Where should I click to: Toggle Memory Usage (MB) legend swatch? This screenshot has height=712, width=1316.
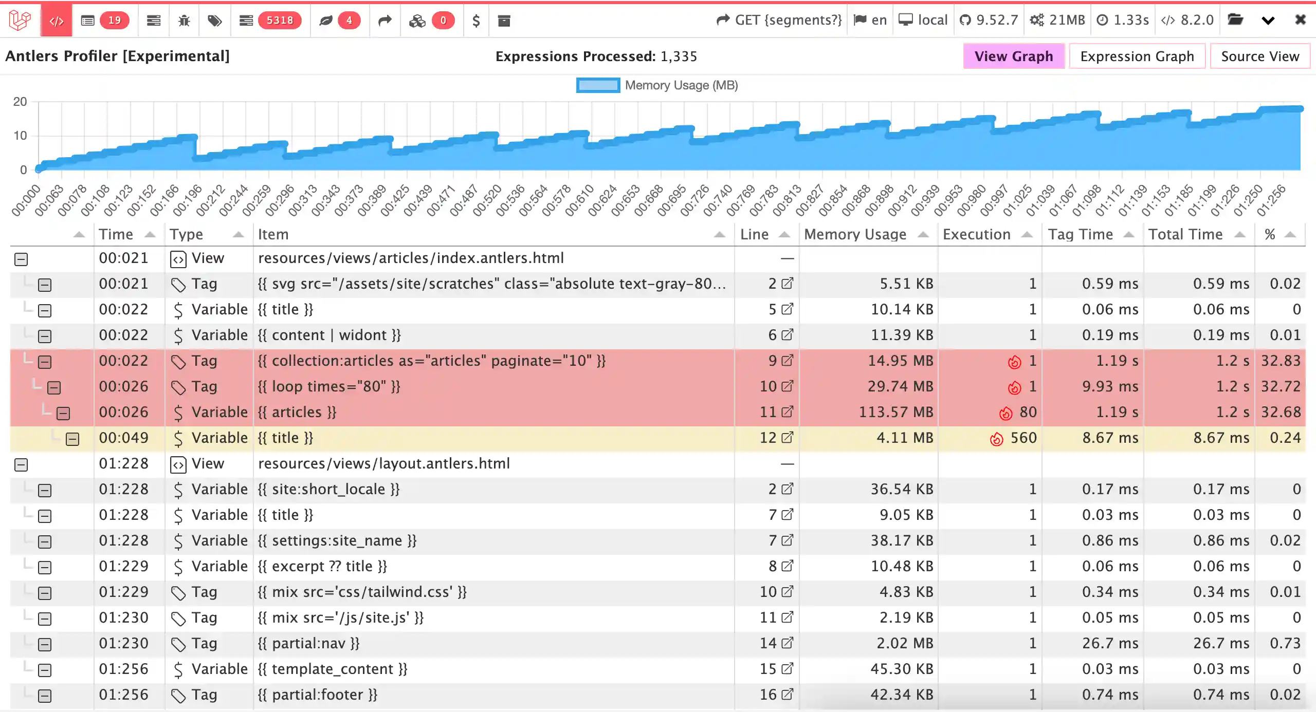tap(598, 85)
